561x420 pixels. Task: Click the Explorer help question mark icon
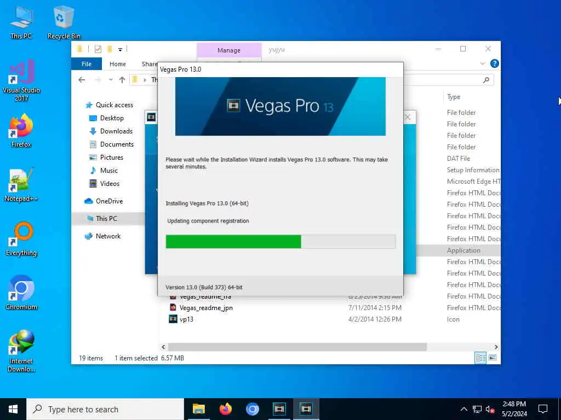[495, 63]
